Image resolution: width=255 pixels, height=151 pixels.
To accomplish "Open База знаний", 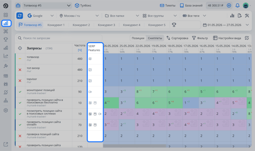I will point(191,5).
